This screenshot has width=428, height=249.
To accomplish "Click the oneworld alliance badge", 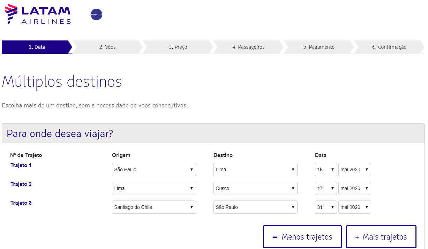I will [96, 15].
